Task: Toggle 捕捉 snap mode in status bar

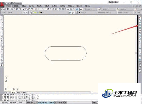Action: point(28,103)
